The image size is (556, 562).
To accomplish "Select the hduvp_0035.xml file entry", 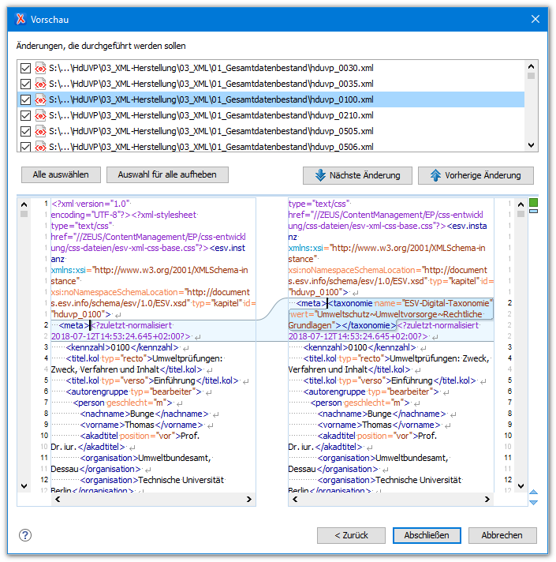I will (x=211, y=84).
